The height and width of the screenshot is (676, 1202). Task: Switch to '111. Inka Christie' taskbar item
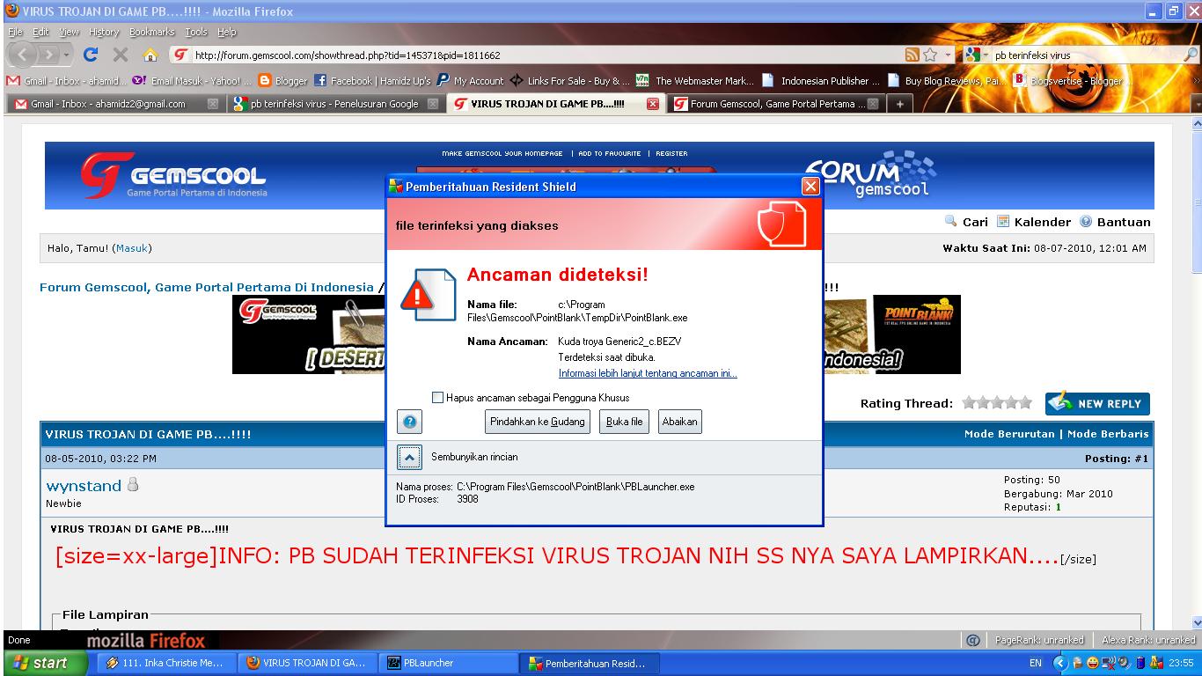coord(165,663)
